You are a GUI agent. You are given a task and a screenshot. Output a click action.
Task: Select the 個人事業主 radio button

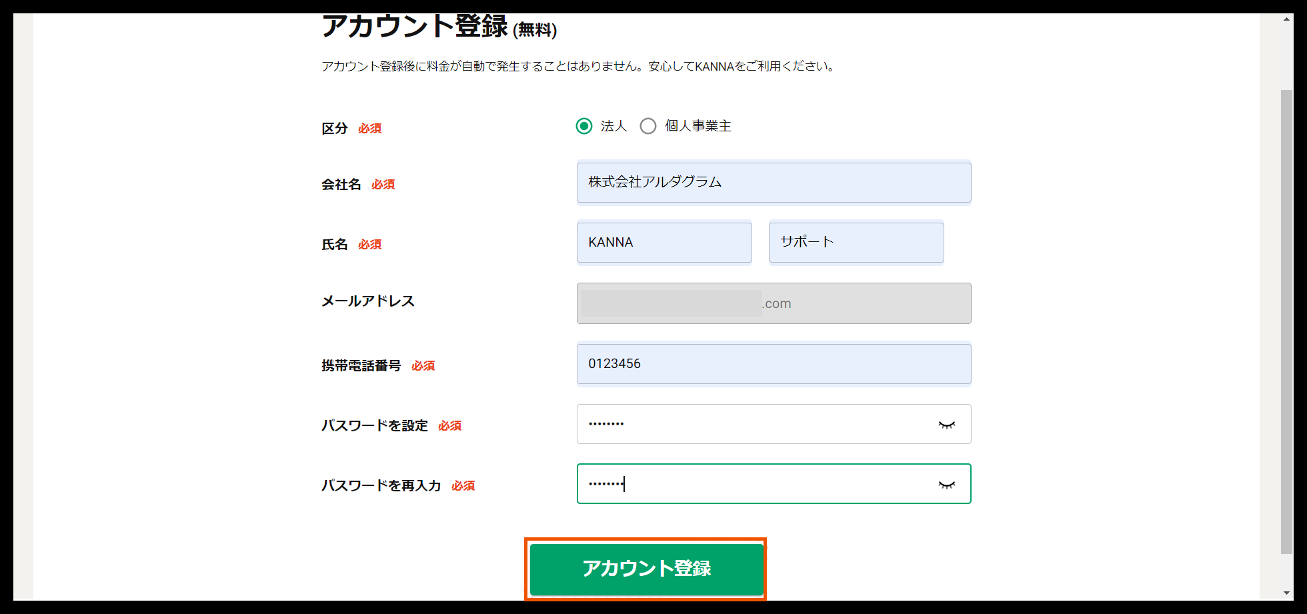tap(647, 126)
